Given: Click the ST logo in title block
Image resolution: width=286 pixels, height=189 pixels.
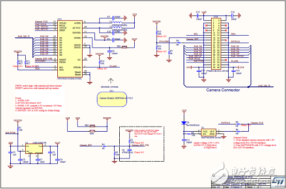Looking at the screenshot, I should coord(278,182).
